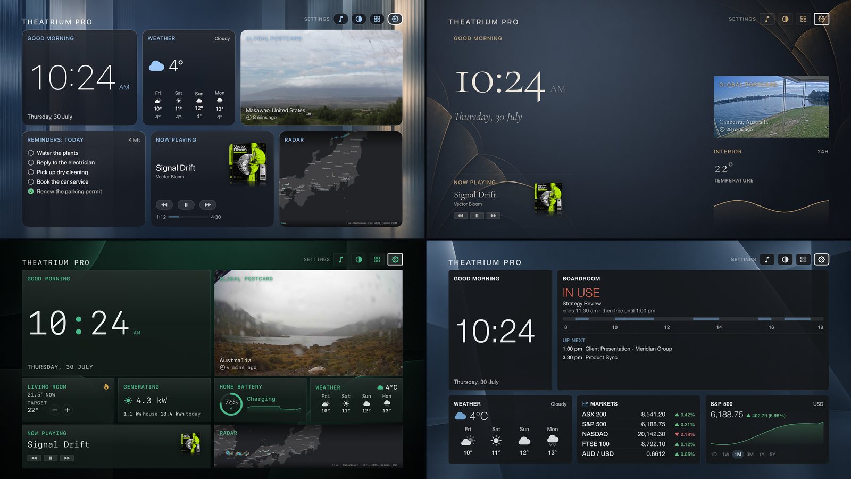This screenshot has width=851, height=479.
Task: Pause Signal Drift in top-left Now Playing card
Action: [186, 205]
